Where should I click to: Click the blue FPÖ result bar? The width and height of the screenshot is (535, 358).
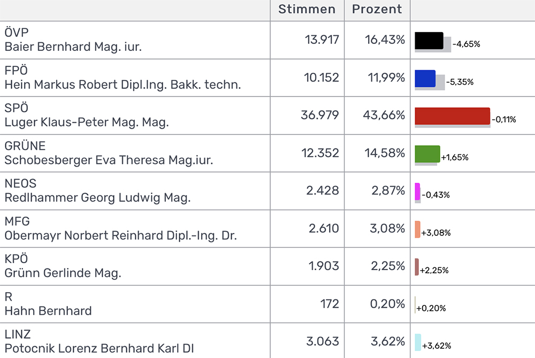[x=425, y=78]
